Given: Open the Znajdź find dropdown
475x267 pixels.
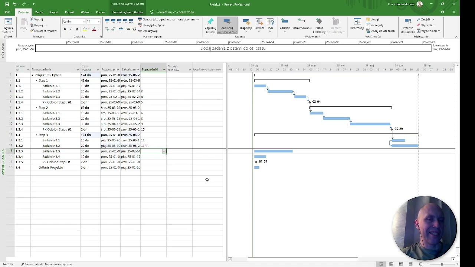Looking at the screenshot, I should tap(425, 19).
